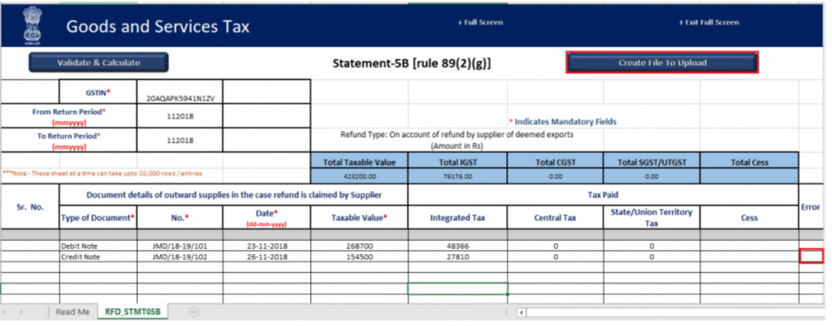Select the From Return Period value cell
Viewport: 832px width, 326px height.
[x=180, y=115]
